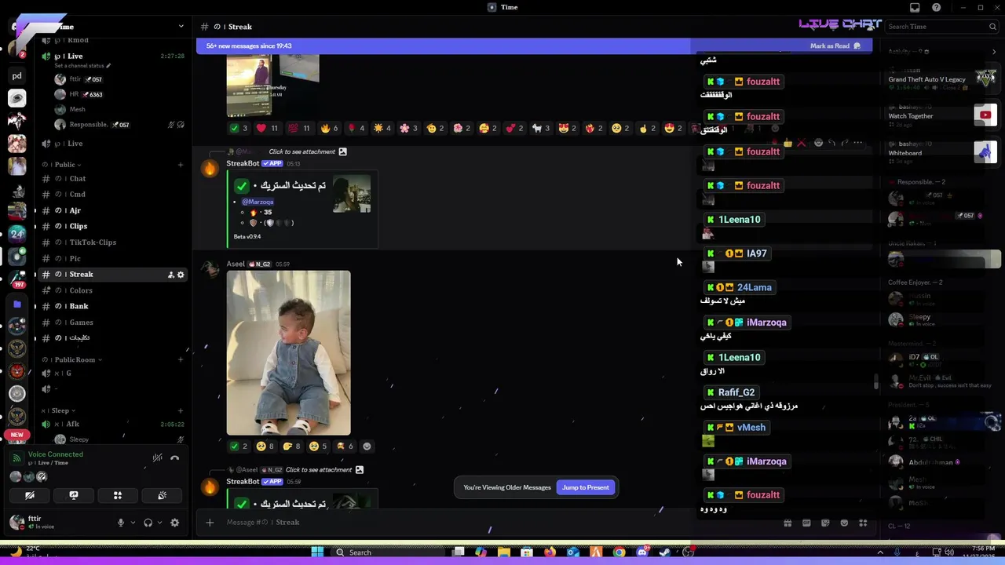Create a channel in PublicRoom category
The image size is (1005, 565).
coord(181,359)
